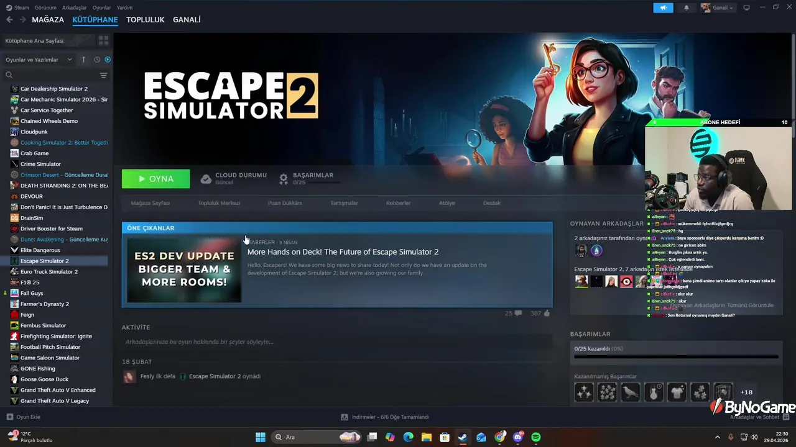Image resolution: width=796 pixels, height=447 pixels.
Task: Click Fesly's avatar in the activity feed
Action: [129, 376]
